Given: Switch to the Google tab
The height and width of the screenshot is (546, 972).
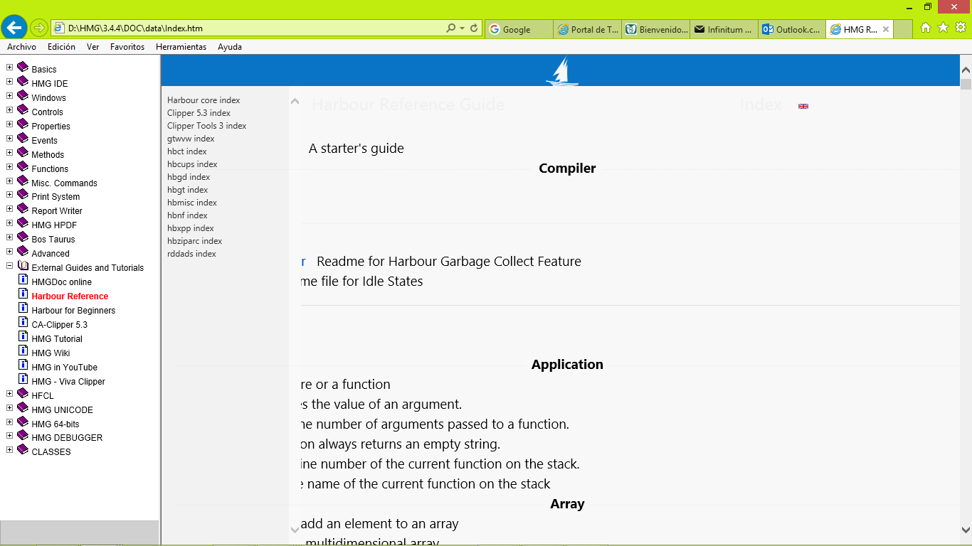Looking at the screenshot, I should point(519,29).
